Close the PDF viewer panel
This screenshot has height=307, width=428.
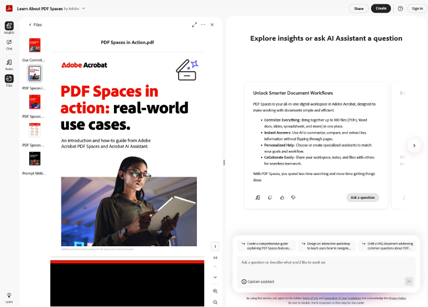pyautogui.click(x=212, y=25)
